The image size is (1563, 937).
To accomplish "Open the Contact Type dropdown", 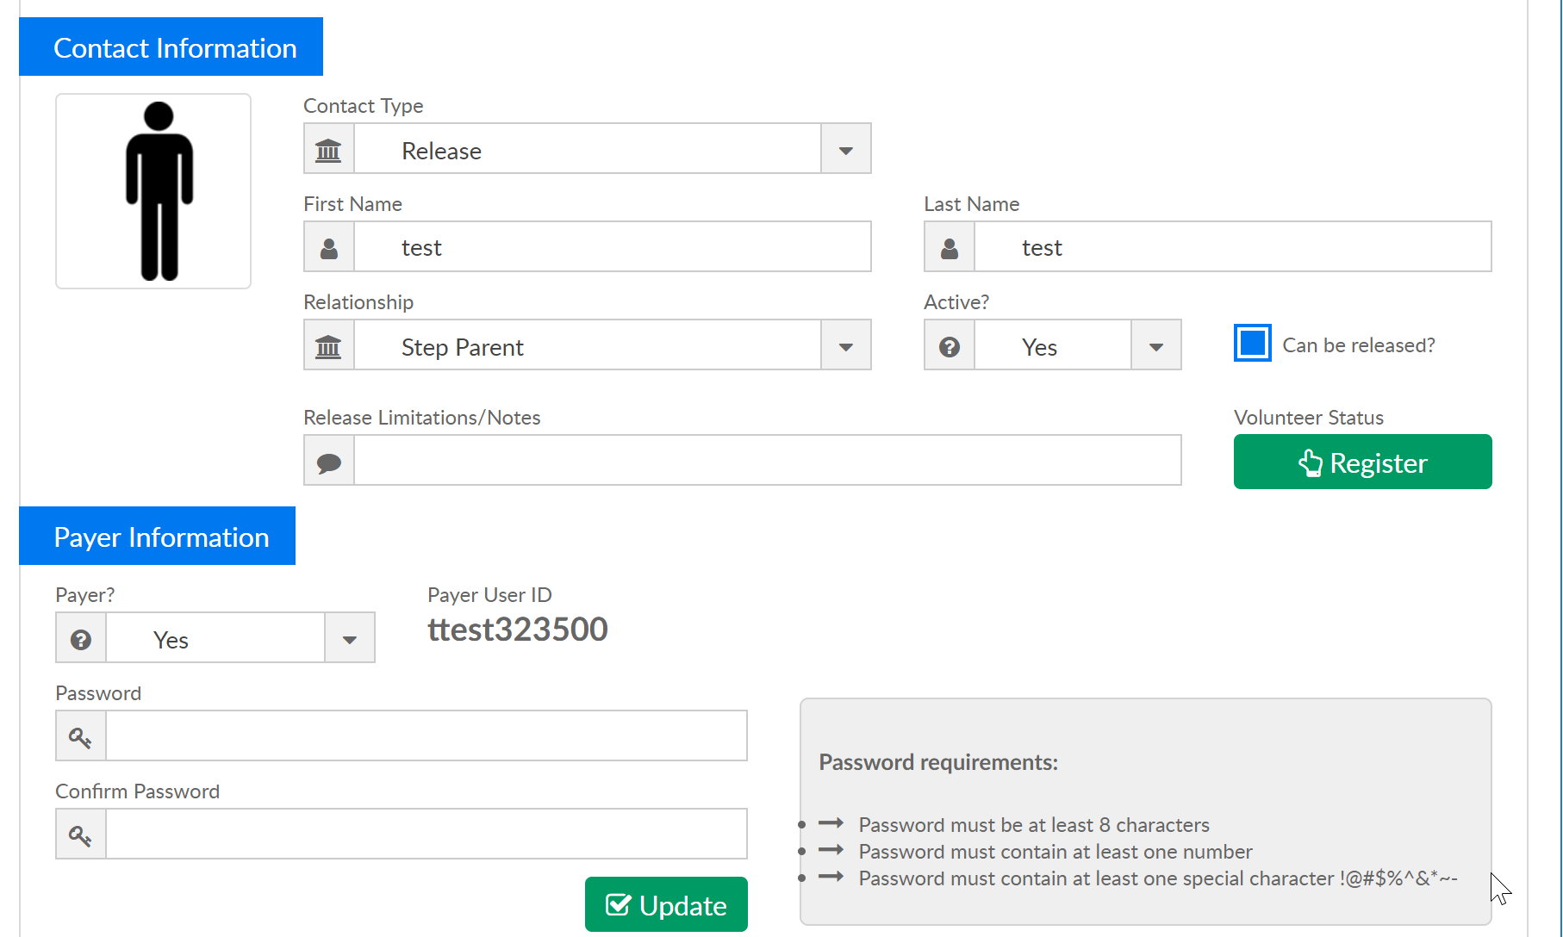I will (845, 149).
